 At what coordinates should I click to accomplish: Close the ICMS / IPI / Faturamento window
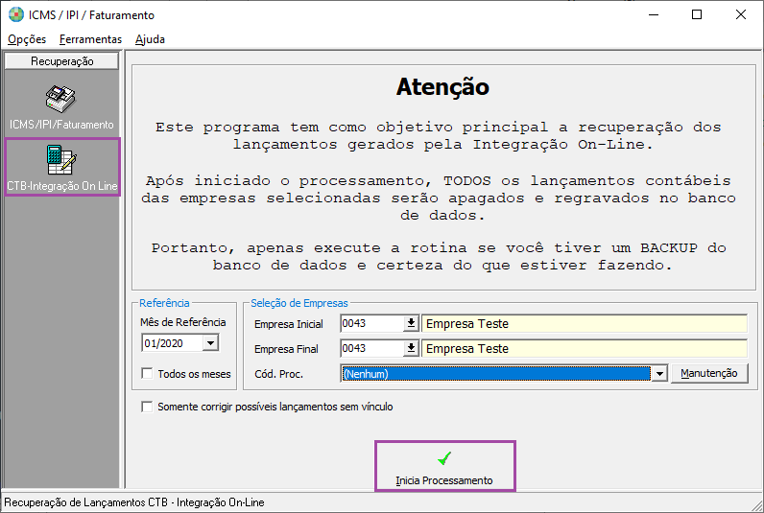coord(741,14)
